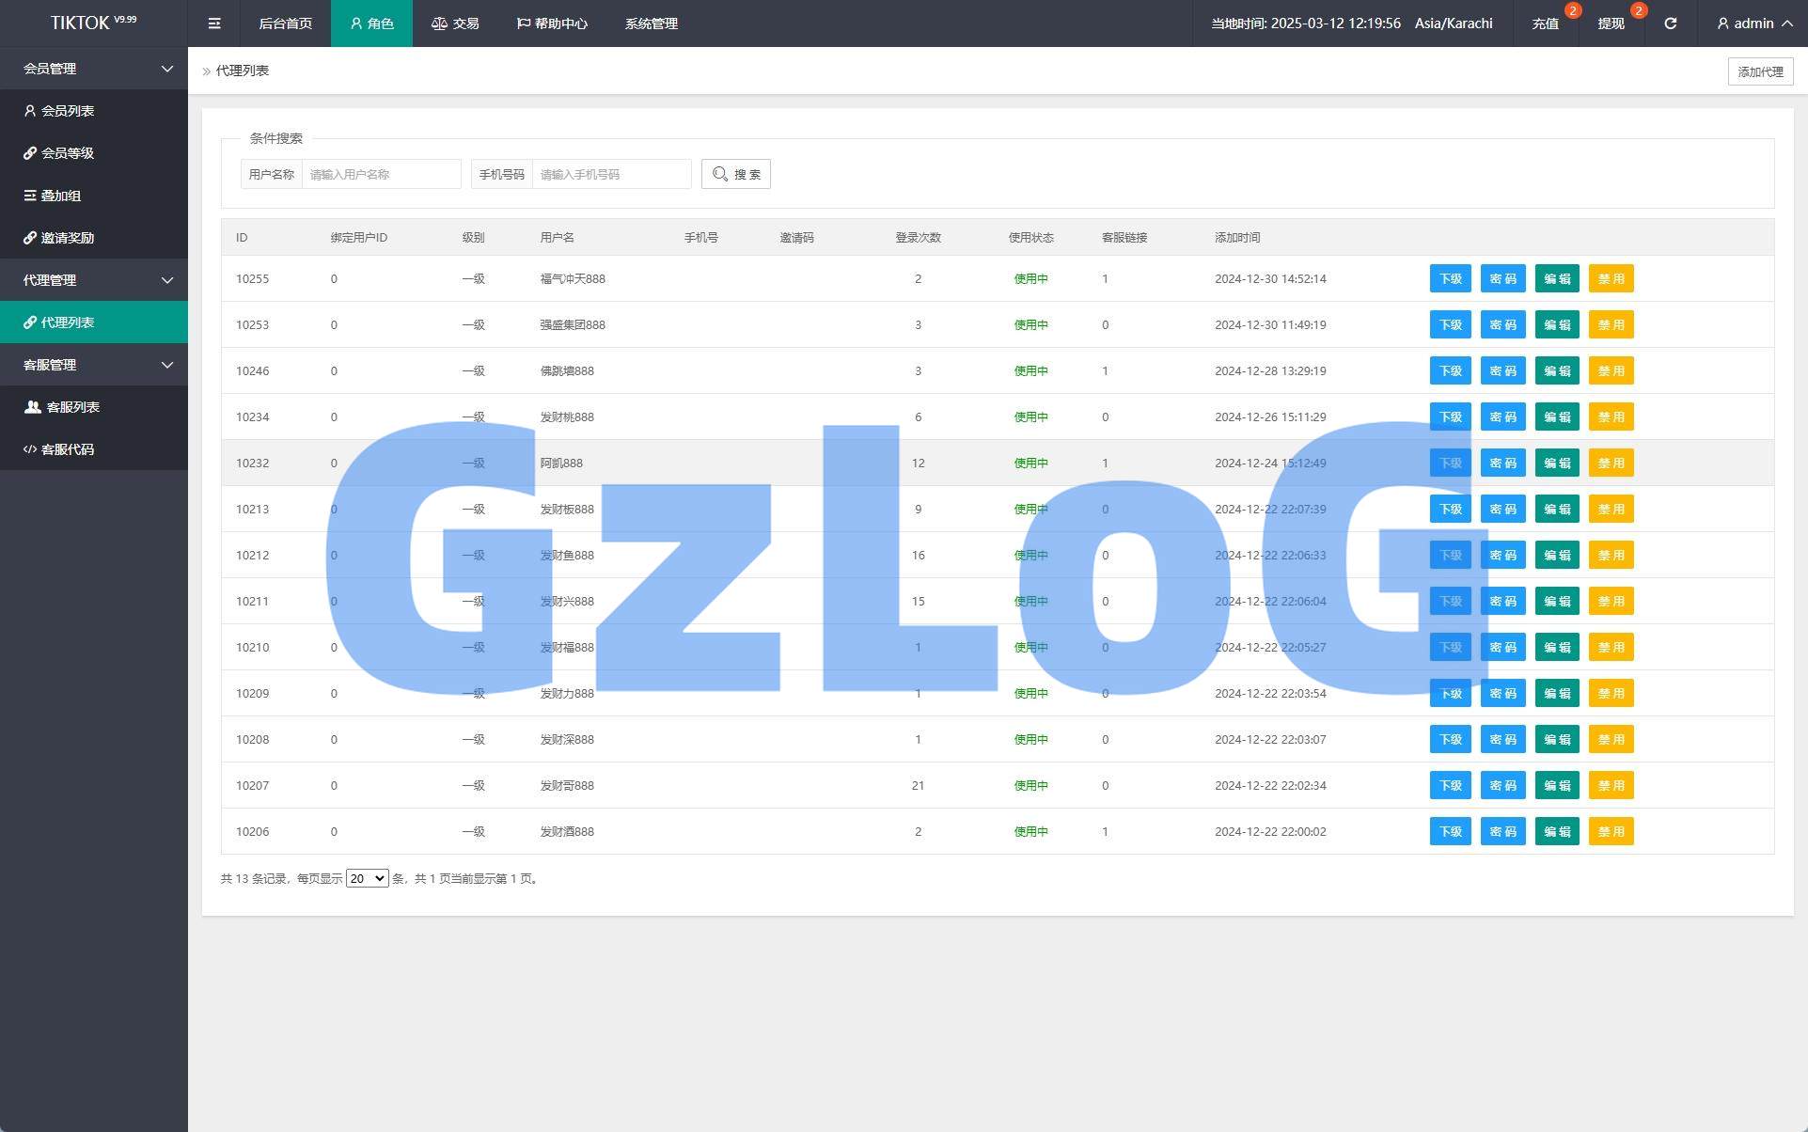Click the magnifier Search button

[x=735, y=174]
